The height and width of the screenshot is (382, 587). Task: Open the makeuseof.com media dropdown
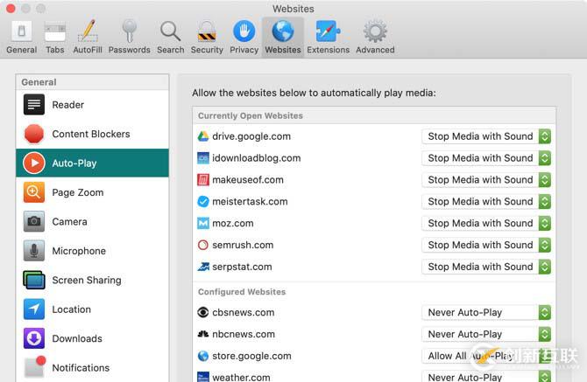pos(486,180)
